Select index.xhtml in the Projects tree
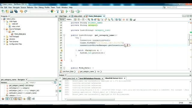The image size is (192, 108). point(16,26)
